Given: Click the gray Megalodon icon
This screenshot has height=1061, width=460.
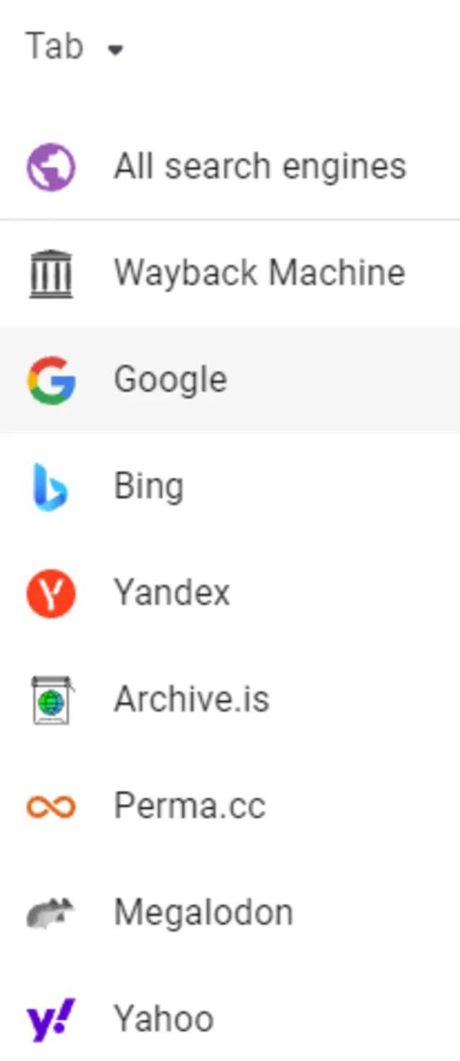Looking at the screenshot, I should click(51, 912).
